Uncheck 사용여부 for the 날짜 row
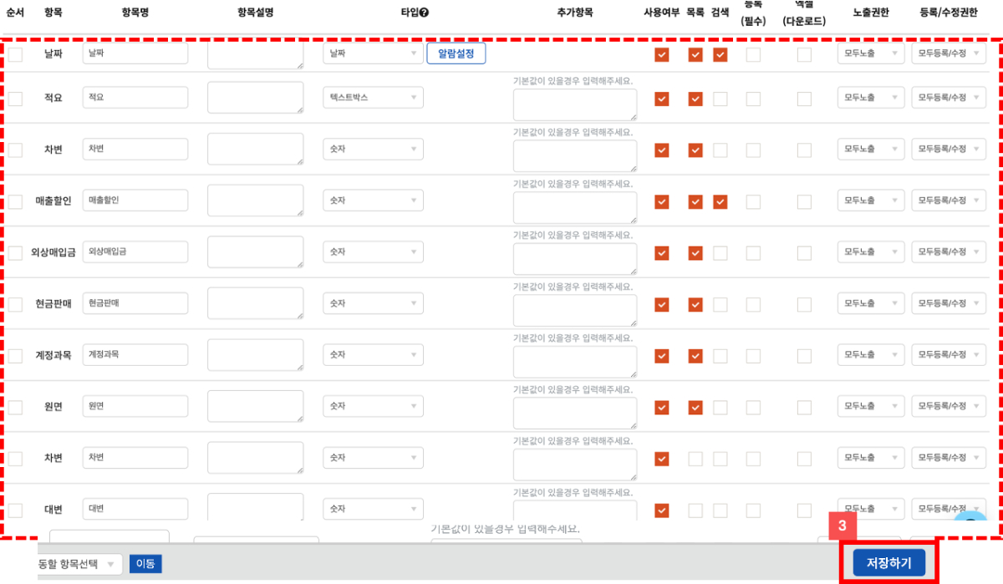The height and width of the screenshot is (584, 1003). (662, 55)
